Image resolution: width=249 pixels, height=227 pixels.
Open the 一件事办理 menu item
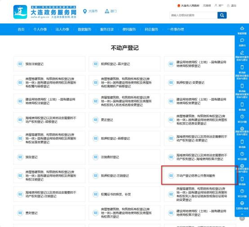pyautogui.click(x=175, y=29)
